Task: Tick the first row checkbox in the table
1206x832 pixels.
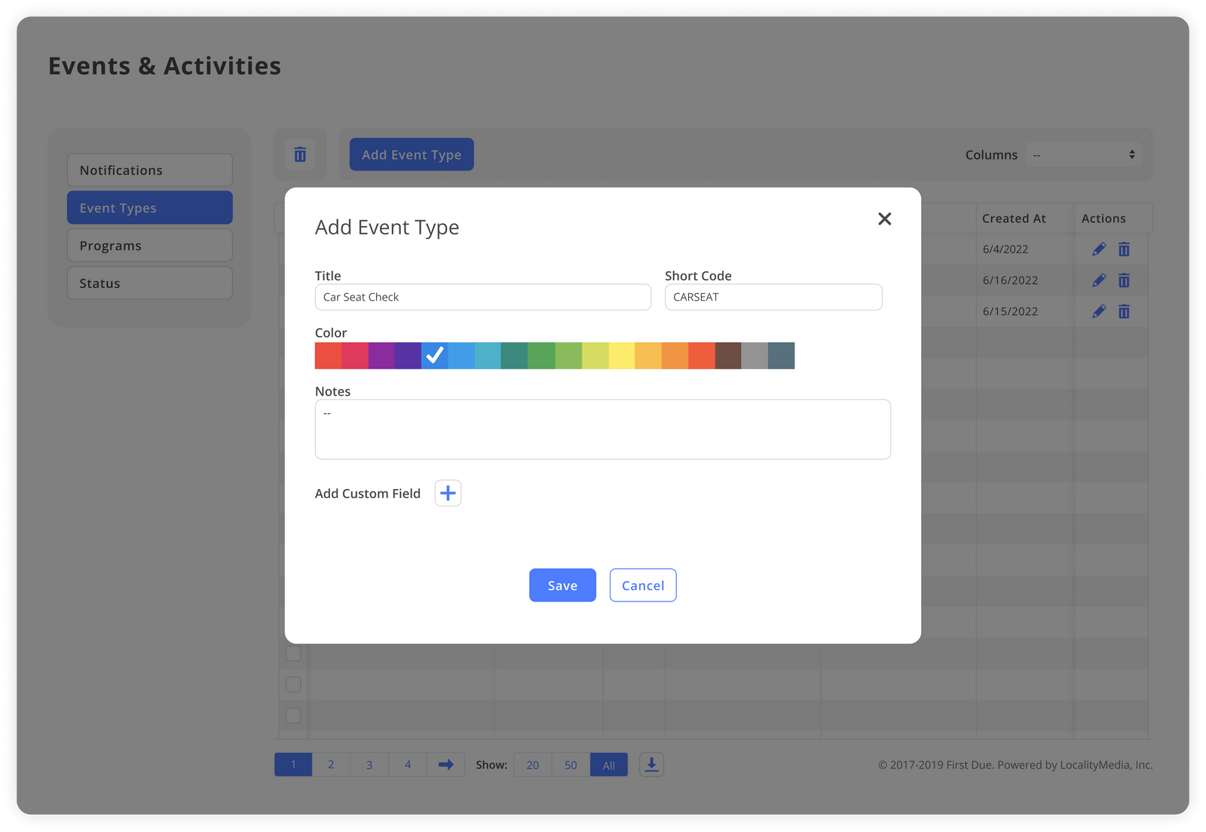Action: pos(293,653)
